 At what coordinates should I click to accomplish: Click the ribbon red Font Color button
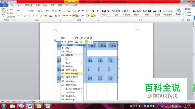(x=51, y=16)
